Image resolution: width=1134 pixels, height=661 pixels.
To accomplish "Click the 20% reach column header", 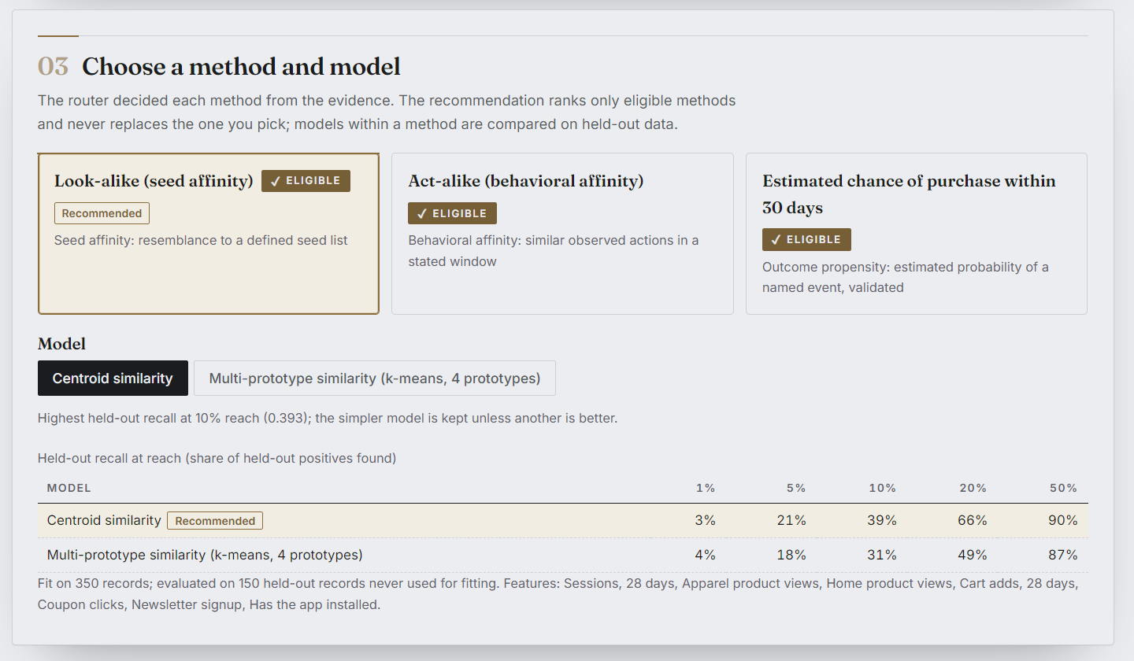I will coord(973,488).
